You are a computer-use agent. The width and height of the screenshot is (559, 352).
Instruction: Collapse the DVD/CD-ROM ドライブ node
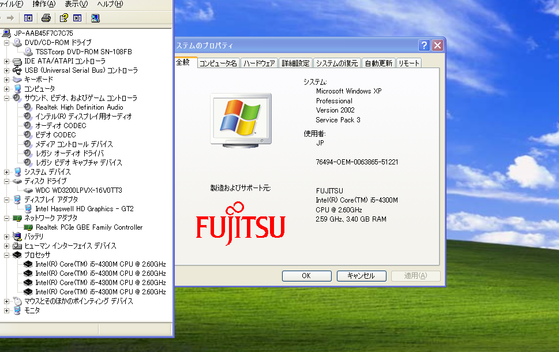[x=6, y=43]
